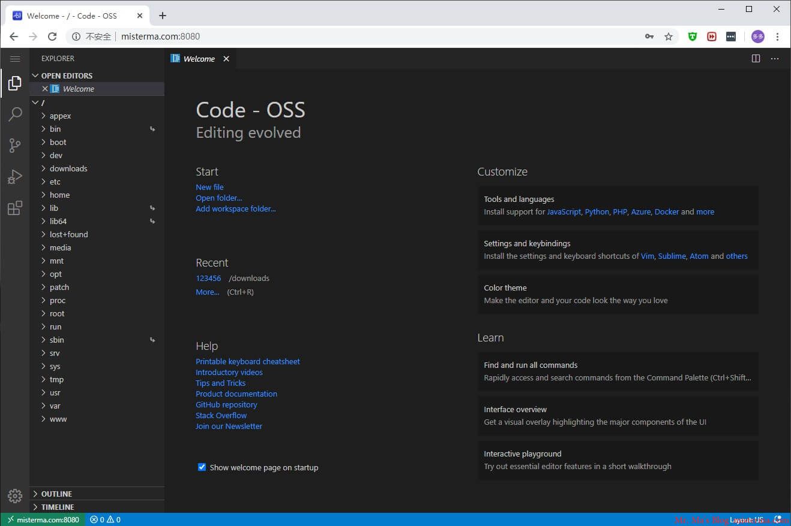Image resolution: width=791 pixels, height=526 pixels.
Task: Open the hamburger application menu
Action: coord(15,59)
